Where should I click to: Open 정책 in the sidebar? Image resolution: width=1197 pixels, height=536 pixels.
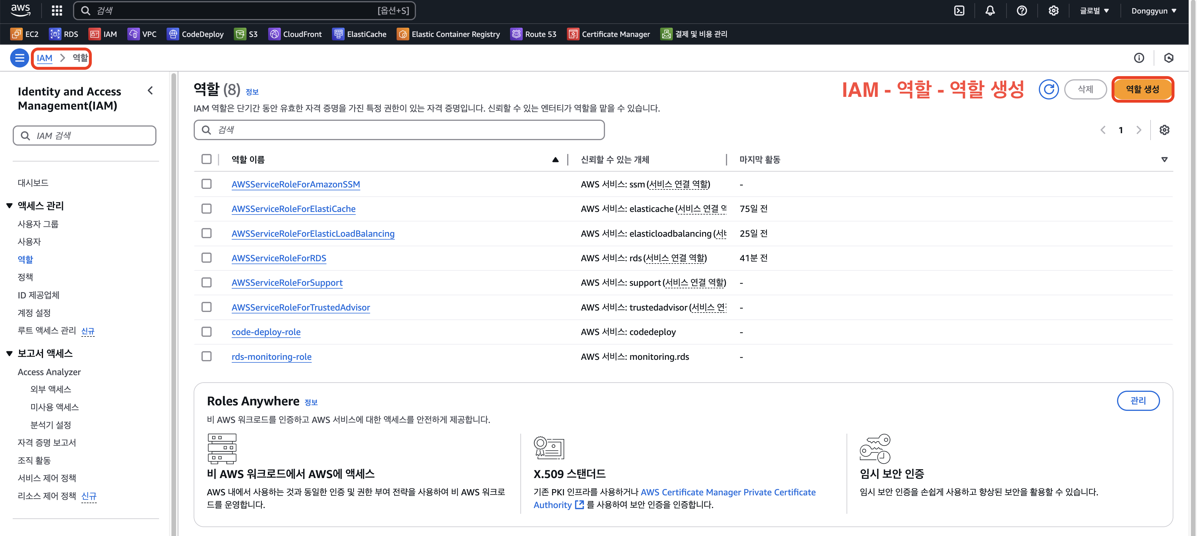[25, 277]
